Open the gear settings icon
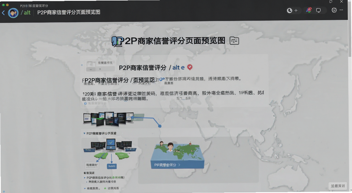This screenshot has height=193, width=352. (x=334, y=10)
